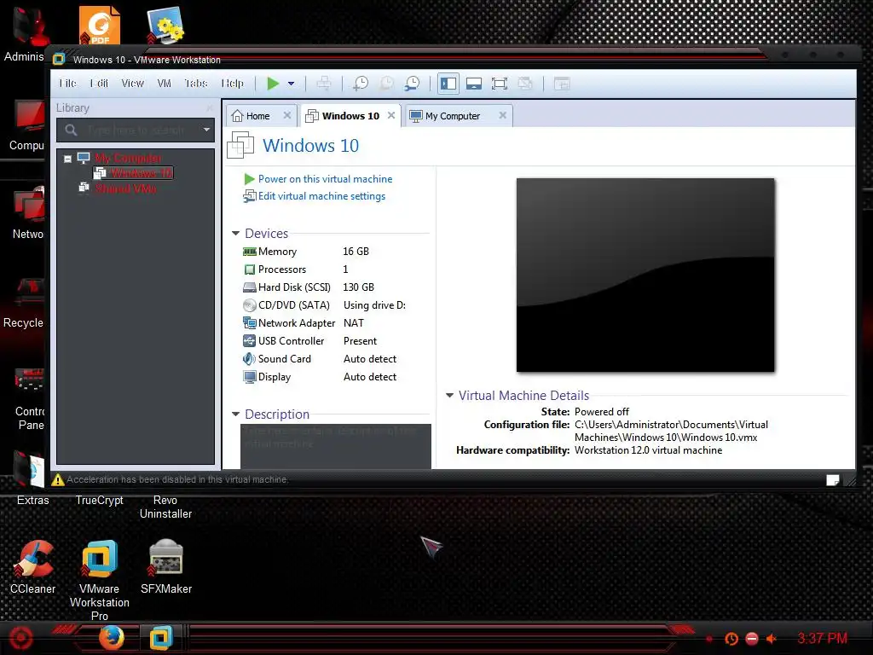Click Power on this virtual machine
Image resolution: width=873 pixels, height=655 pixels.
(x=325, y=179)
